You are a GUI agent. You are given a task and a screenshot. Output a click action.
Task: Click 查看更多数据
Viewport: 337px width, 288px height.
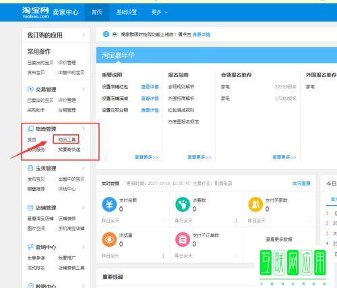[x=279, y=239]
